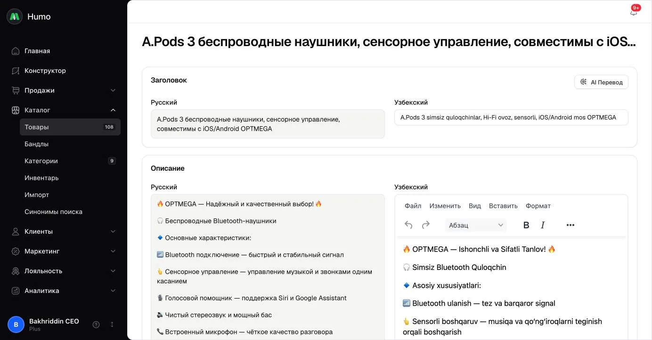Click the Узбекский title input field
Viewport: 652px width, 340px height.
point(511,118)
